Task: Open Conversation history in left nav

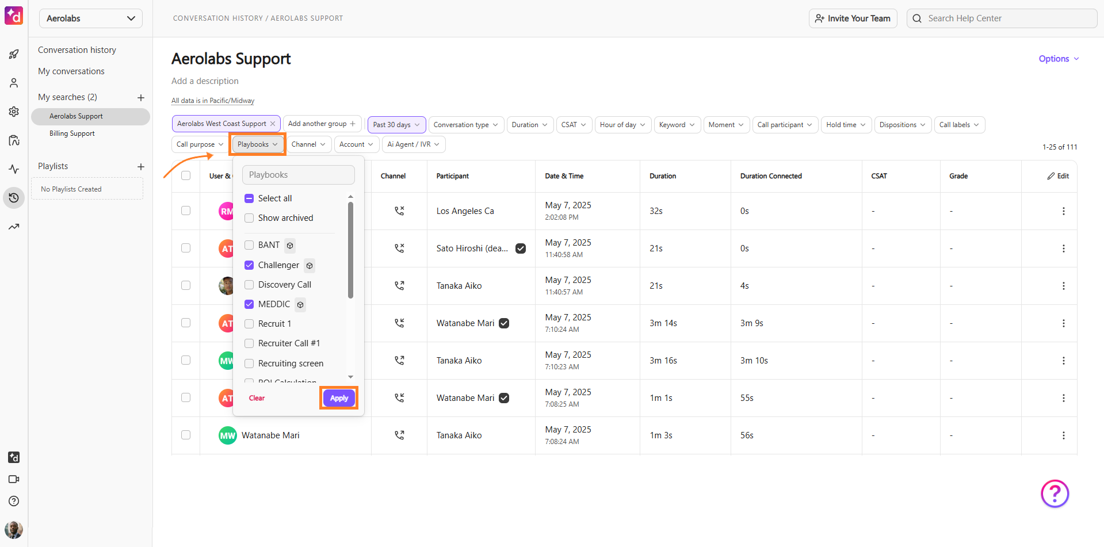Action: (77, 50)
